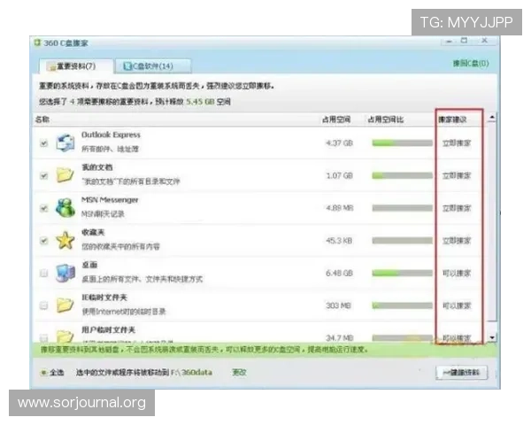Screen dimensions: 531x425
Task: Click the list scrollbar down arrow
Action: (x=492, y=337)
